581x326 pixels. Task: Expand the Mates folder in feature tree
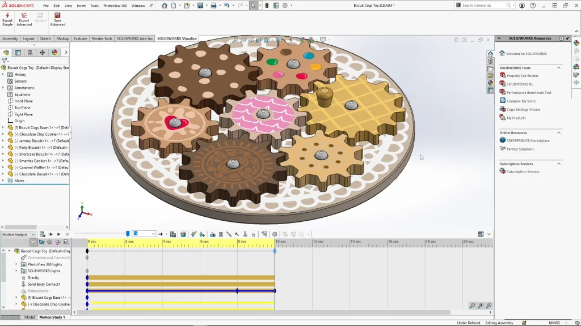tap(3, 181)
